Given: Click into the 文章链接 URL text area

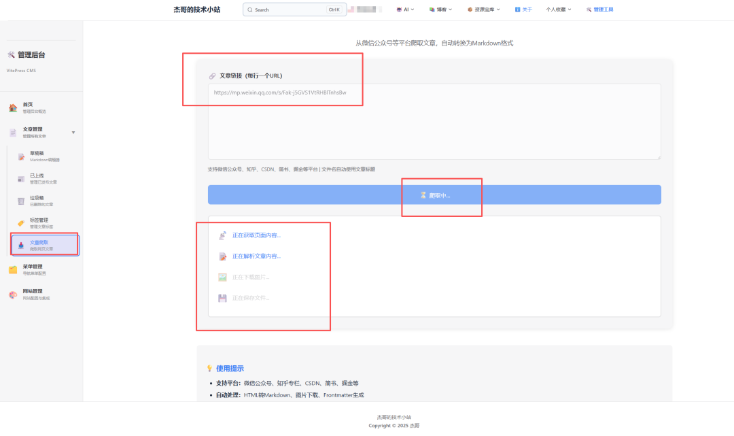Looking at the screenshot, I should [x=434, y=122].
